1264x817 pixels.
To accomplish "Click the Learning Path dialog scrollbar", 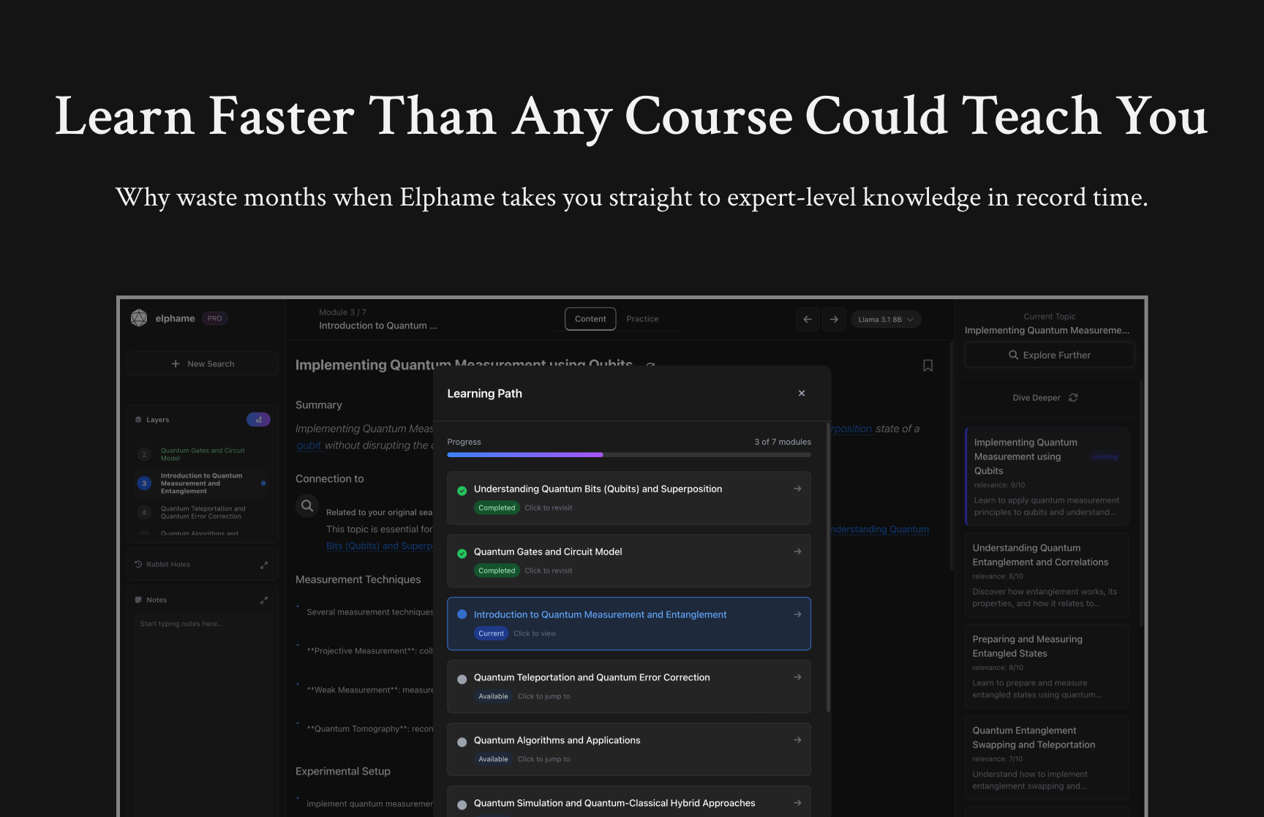I will point(828,567).
